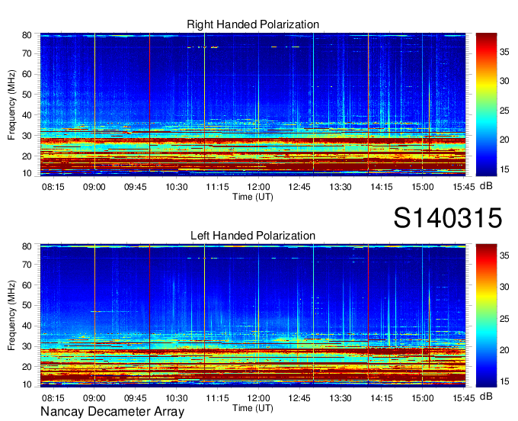Click the 08:15 time tick under Right Handed plot
This screenshot has width=518, height=421.
(53, 187)
